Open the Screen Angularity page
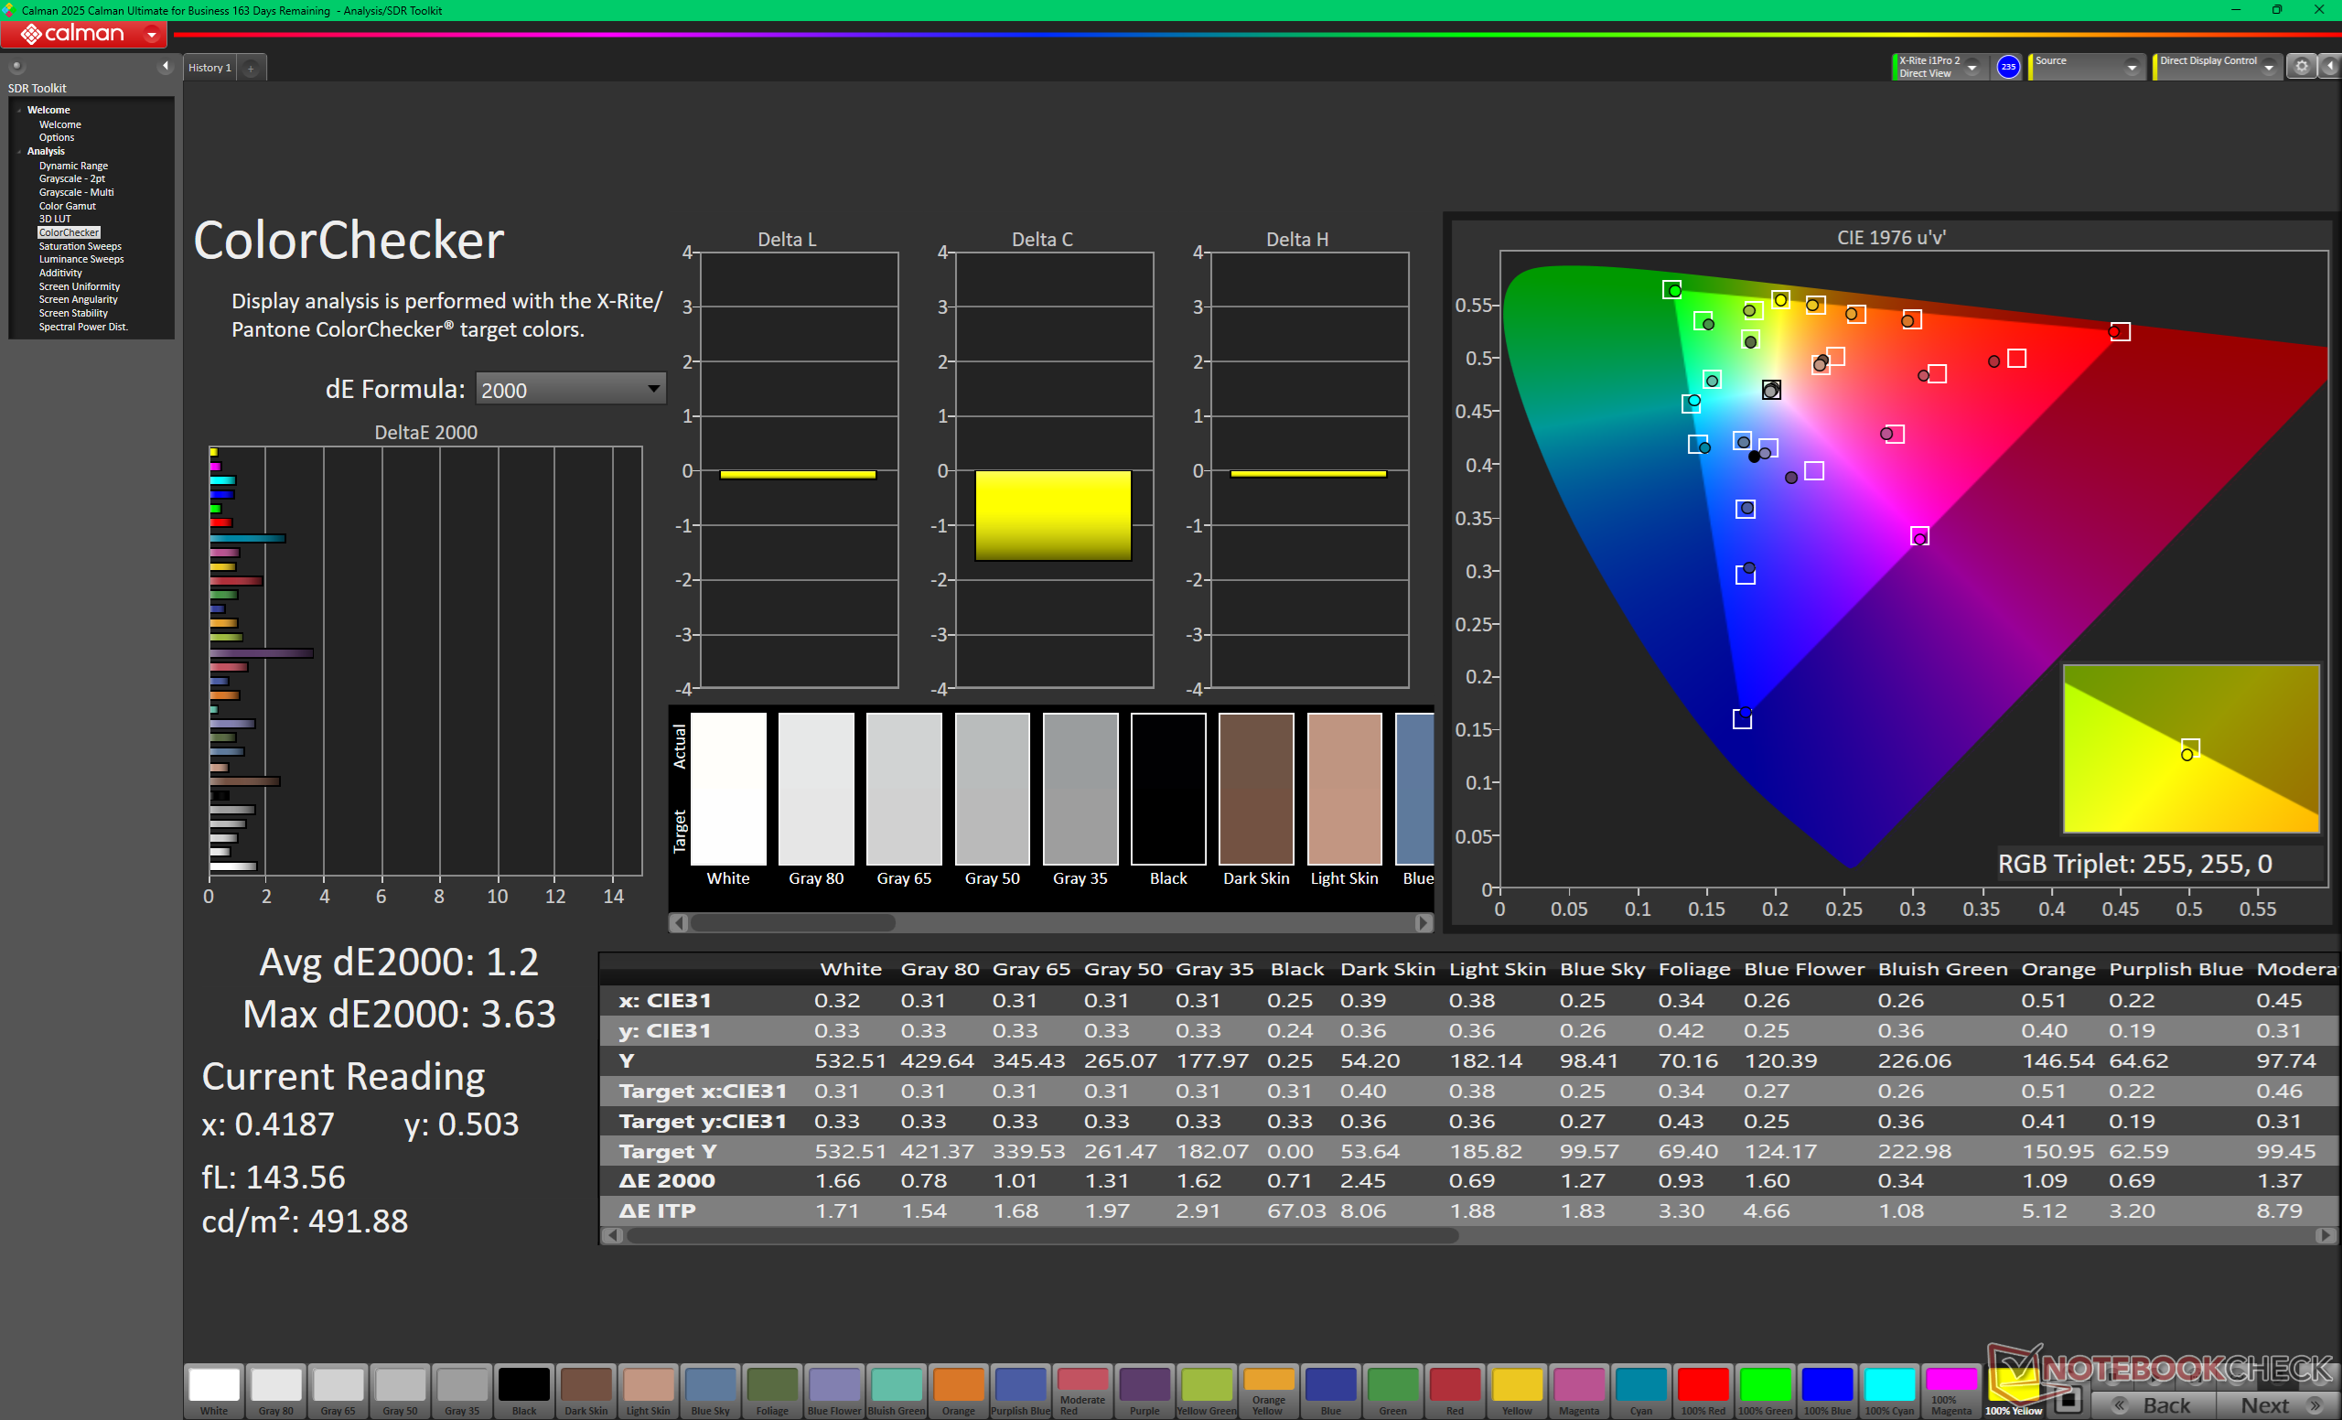This screenshot has width=2342, height=1420. pos(78,299)
